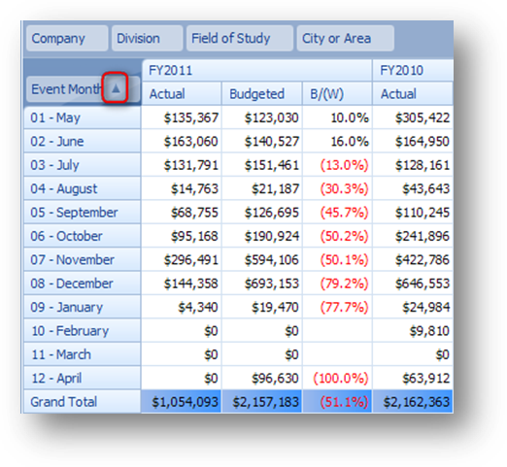This screenshot has height=467, width=507.
Task: Click the FY2011 column group header
Action: click(257, 70)
